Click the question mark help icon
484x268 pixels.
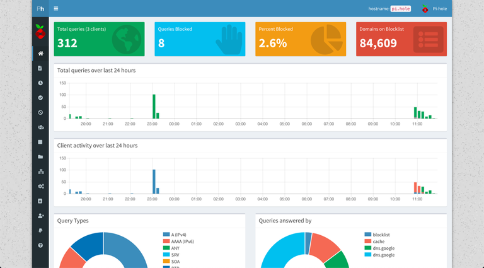tap(40, 245)
